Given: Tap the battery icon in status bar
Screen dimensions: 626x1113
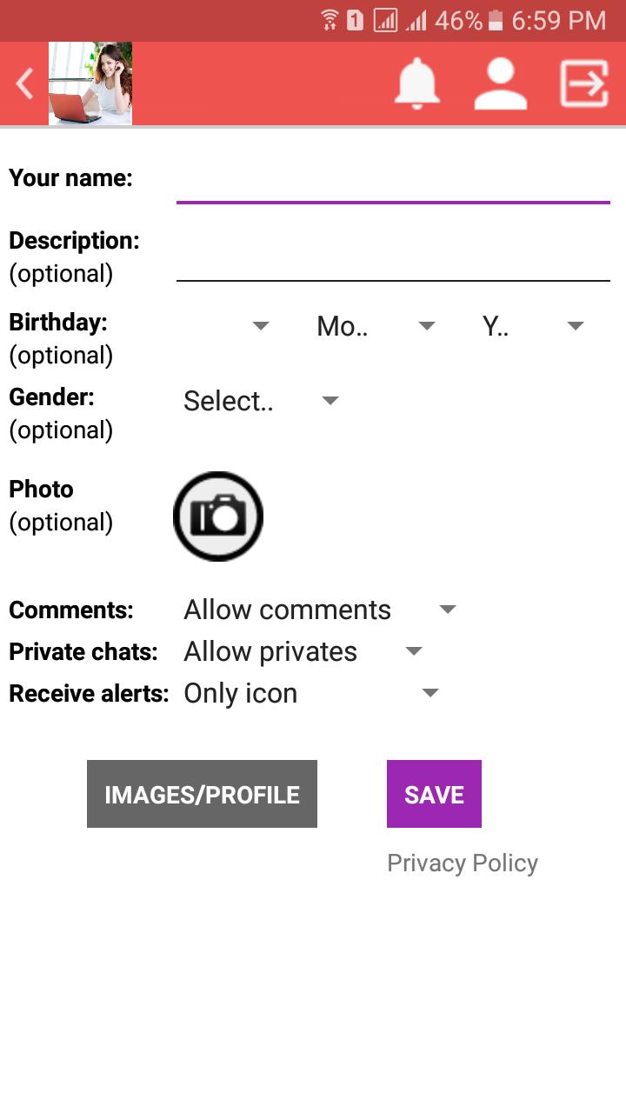Looking at the screenshot, I should tap(496, 20).
